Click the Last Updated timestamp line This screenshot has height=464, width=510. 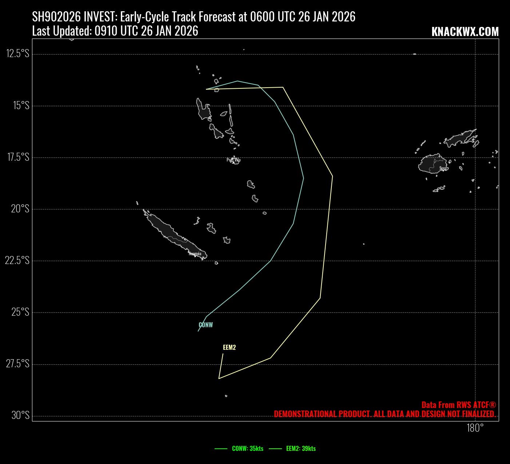(115, 31)
